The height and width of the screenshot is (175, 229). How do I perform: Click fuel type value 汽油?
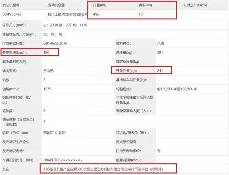[x=161, y=43]
